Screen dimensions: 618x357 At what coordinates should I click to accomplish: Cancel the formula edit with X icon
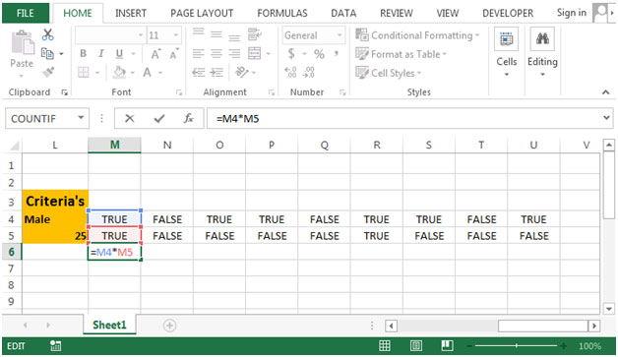coord(129,118)
